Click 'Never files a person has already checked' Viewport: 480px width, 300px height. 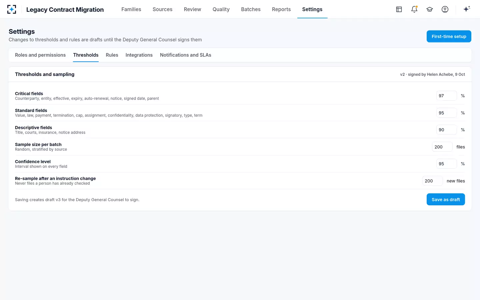pyautogui.click(x=52, y=183)
